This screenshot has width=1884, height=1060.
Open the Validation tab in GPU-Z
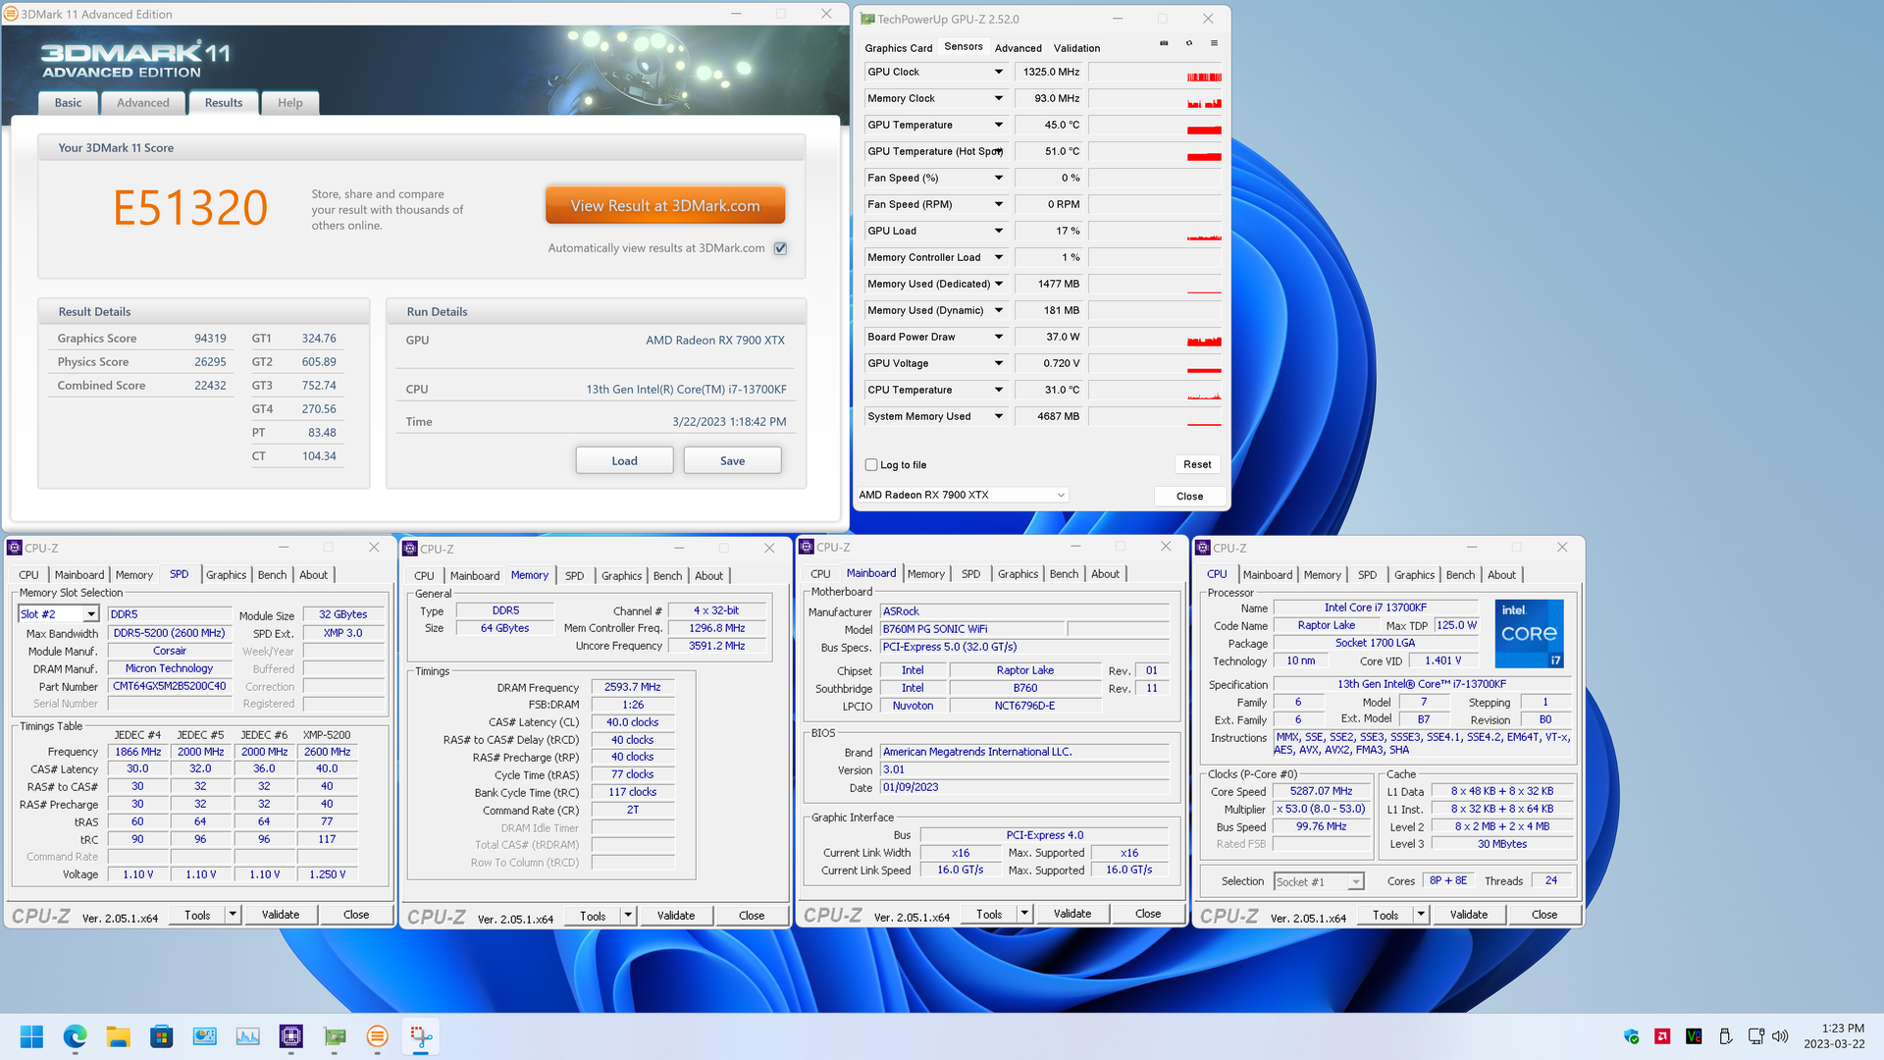coord(1076,48)
